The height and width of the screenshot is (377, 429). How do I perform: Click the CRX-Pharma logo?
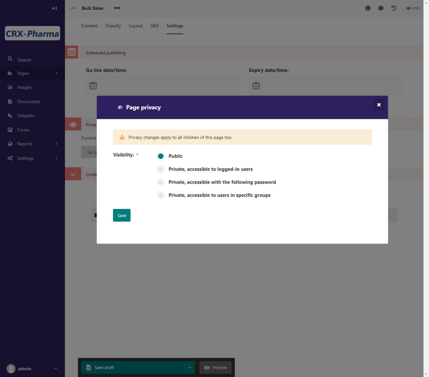point(32,34)
